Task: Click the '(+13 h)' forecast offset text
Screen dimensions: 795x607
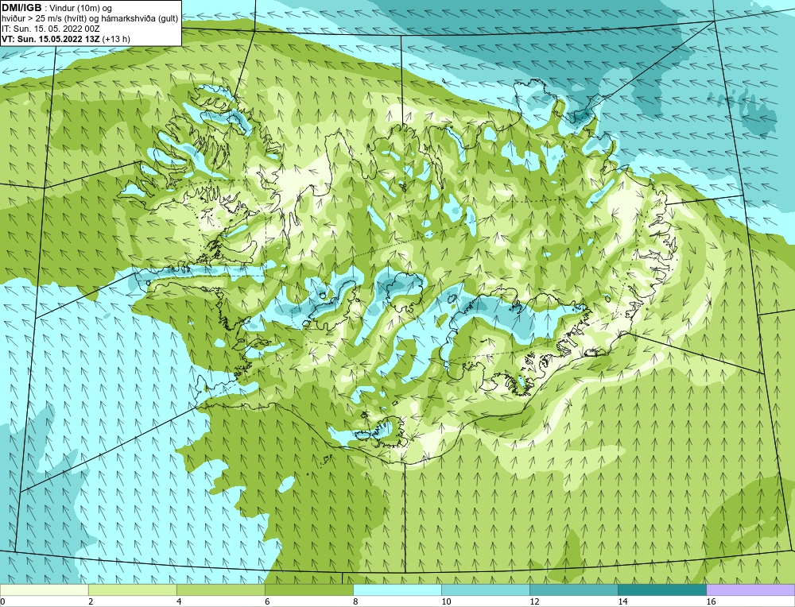Action: click(116, 38)
